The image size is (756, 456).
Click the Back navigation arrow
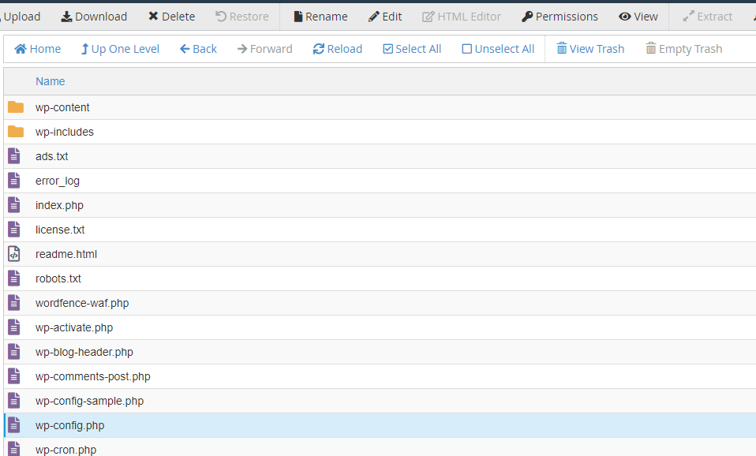coord(198,49)
